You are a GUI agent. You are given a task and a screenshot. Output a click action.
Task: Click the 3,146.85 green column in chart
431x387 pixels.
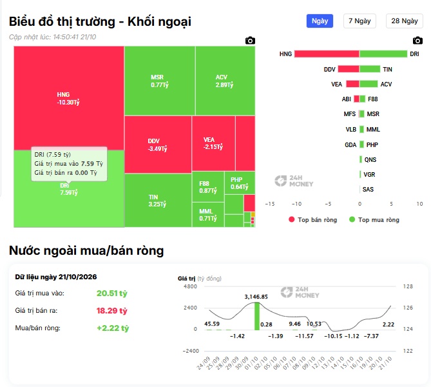(x=256, y=316)
